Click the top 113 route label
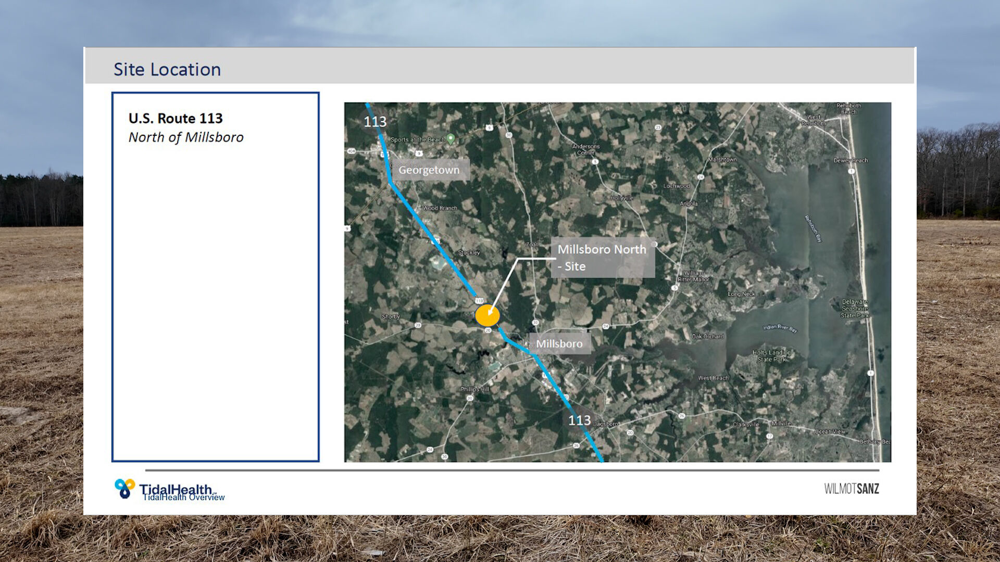This screenshot has width=1000, height=562. coord(374,122)
